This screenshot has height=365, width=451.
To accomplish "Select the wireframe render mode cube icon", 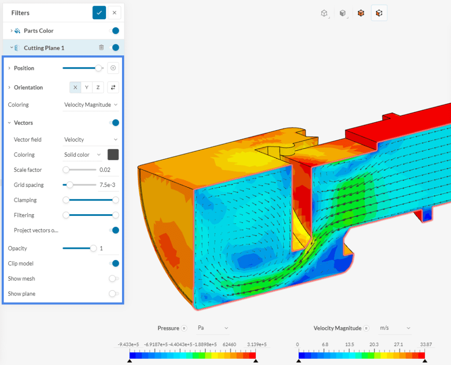I will [x=324, y=13].
